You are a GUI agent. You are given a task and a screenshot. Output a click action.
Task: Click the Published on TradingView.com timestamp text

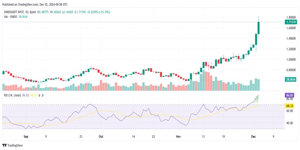click(35, 4)
